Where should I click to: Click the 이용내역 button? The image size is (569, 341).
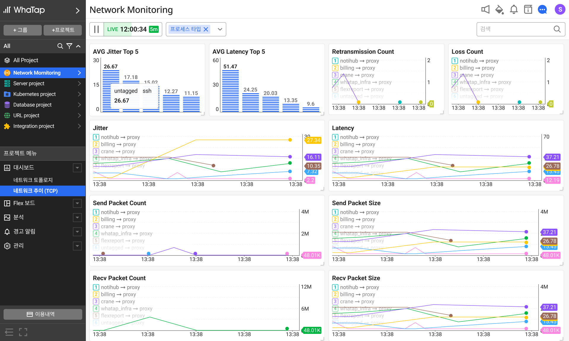click(43, 314)
